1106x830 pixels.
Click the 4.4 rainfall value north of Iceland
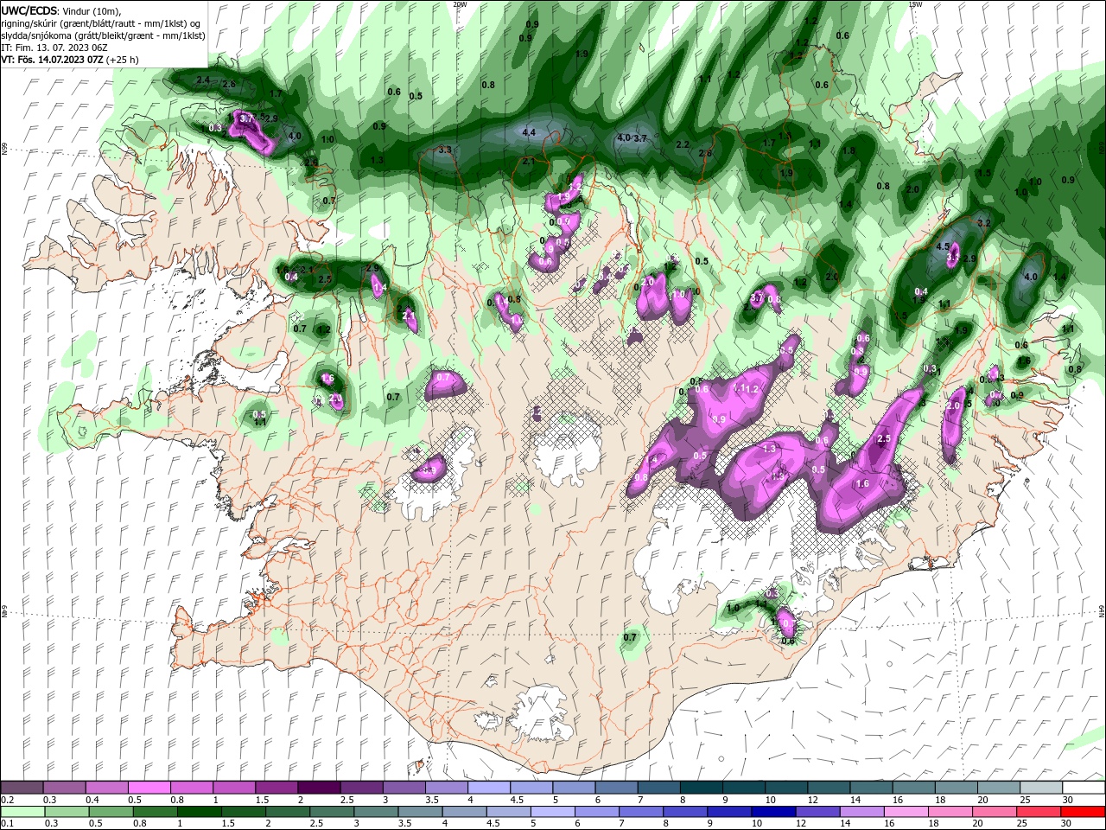click(x=530, y=133)
